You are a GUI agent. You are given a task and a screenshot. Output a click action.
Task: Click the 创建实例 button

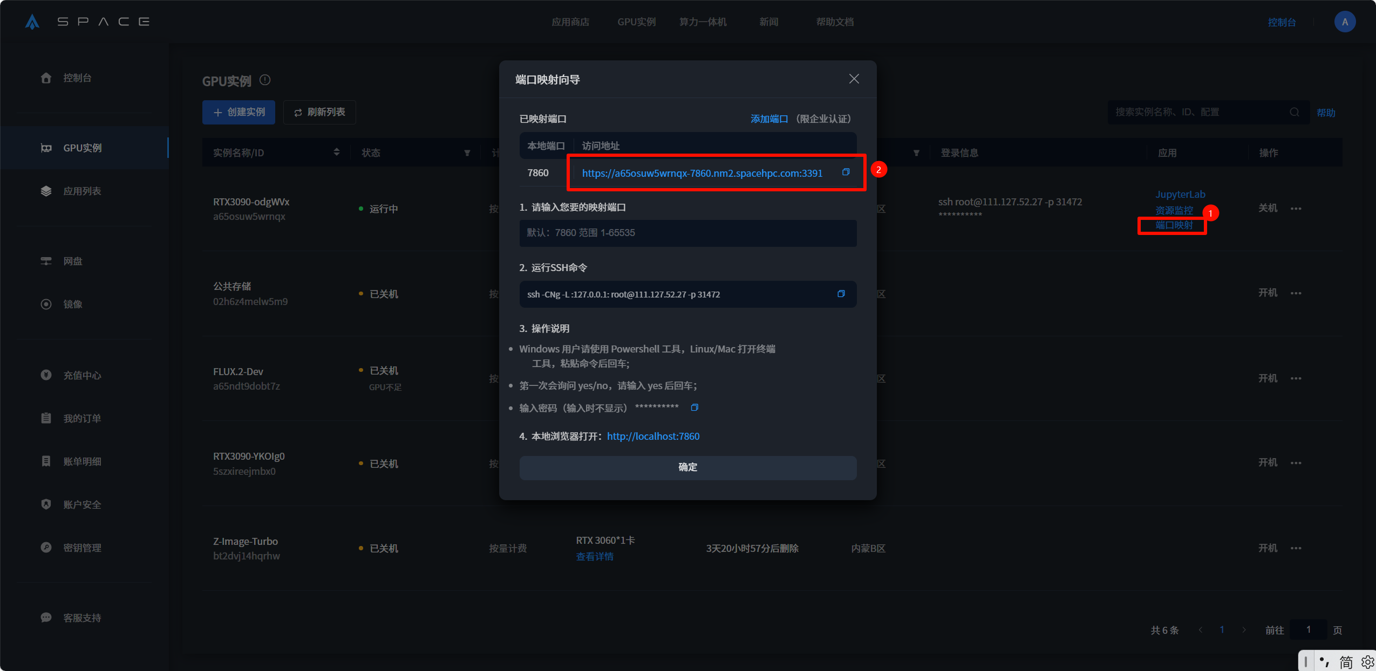point(239,112)
